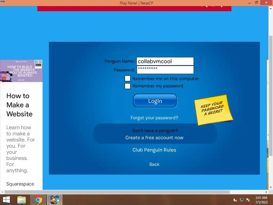Close the Squarespace ad with X icon
273x205 pixels.
tap(41, 62)
